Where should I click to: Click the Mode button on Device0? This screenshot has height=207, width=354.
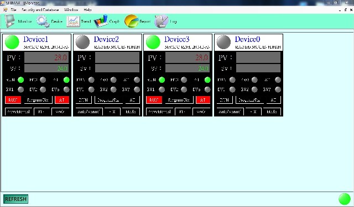[x=272, y=112]
